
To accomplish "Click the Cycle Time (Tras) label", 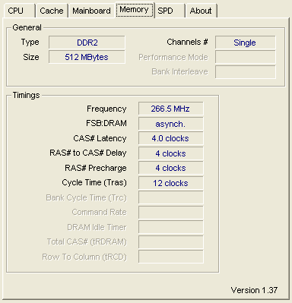I will [94, 182].
